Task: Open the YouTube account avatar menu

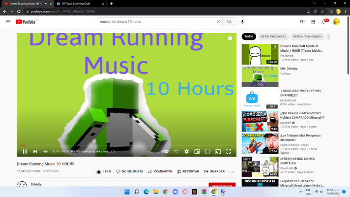Action: click(336, 22)
